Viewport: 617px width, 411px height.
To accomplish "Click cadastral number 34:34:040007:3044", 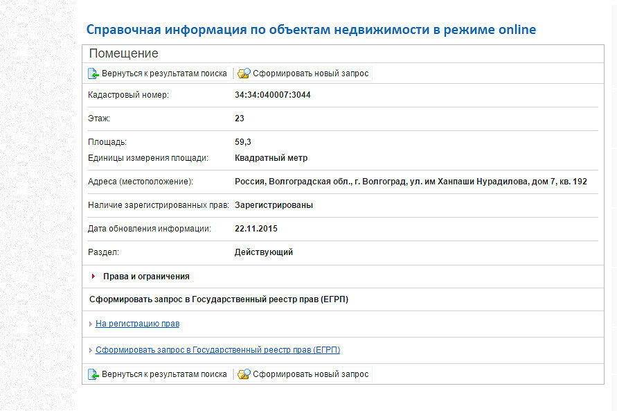I will click(273, 95).
